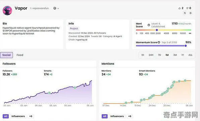Click Moni Score help question icon
Image resolution: width=200 pixels, height=121 pixels.
point(149,25)
